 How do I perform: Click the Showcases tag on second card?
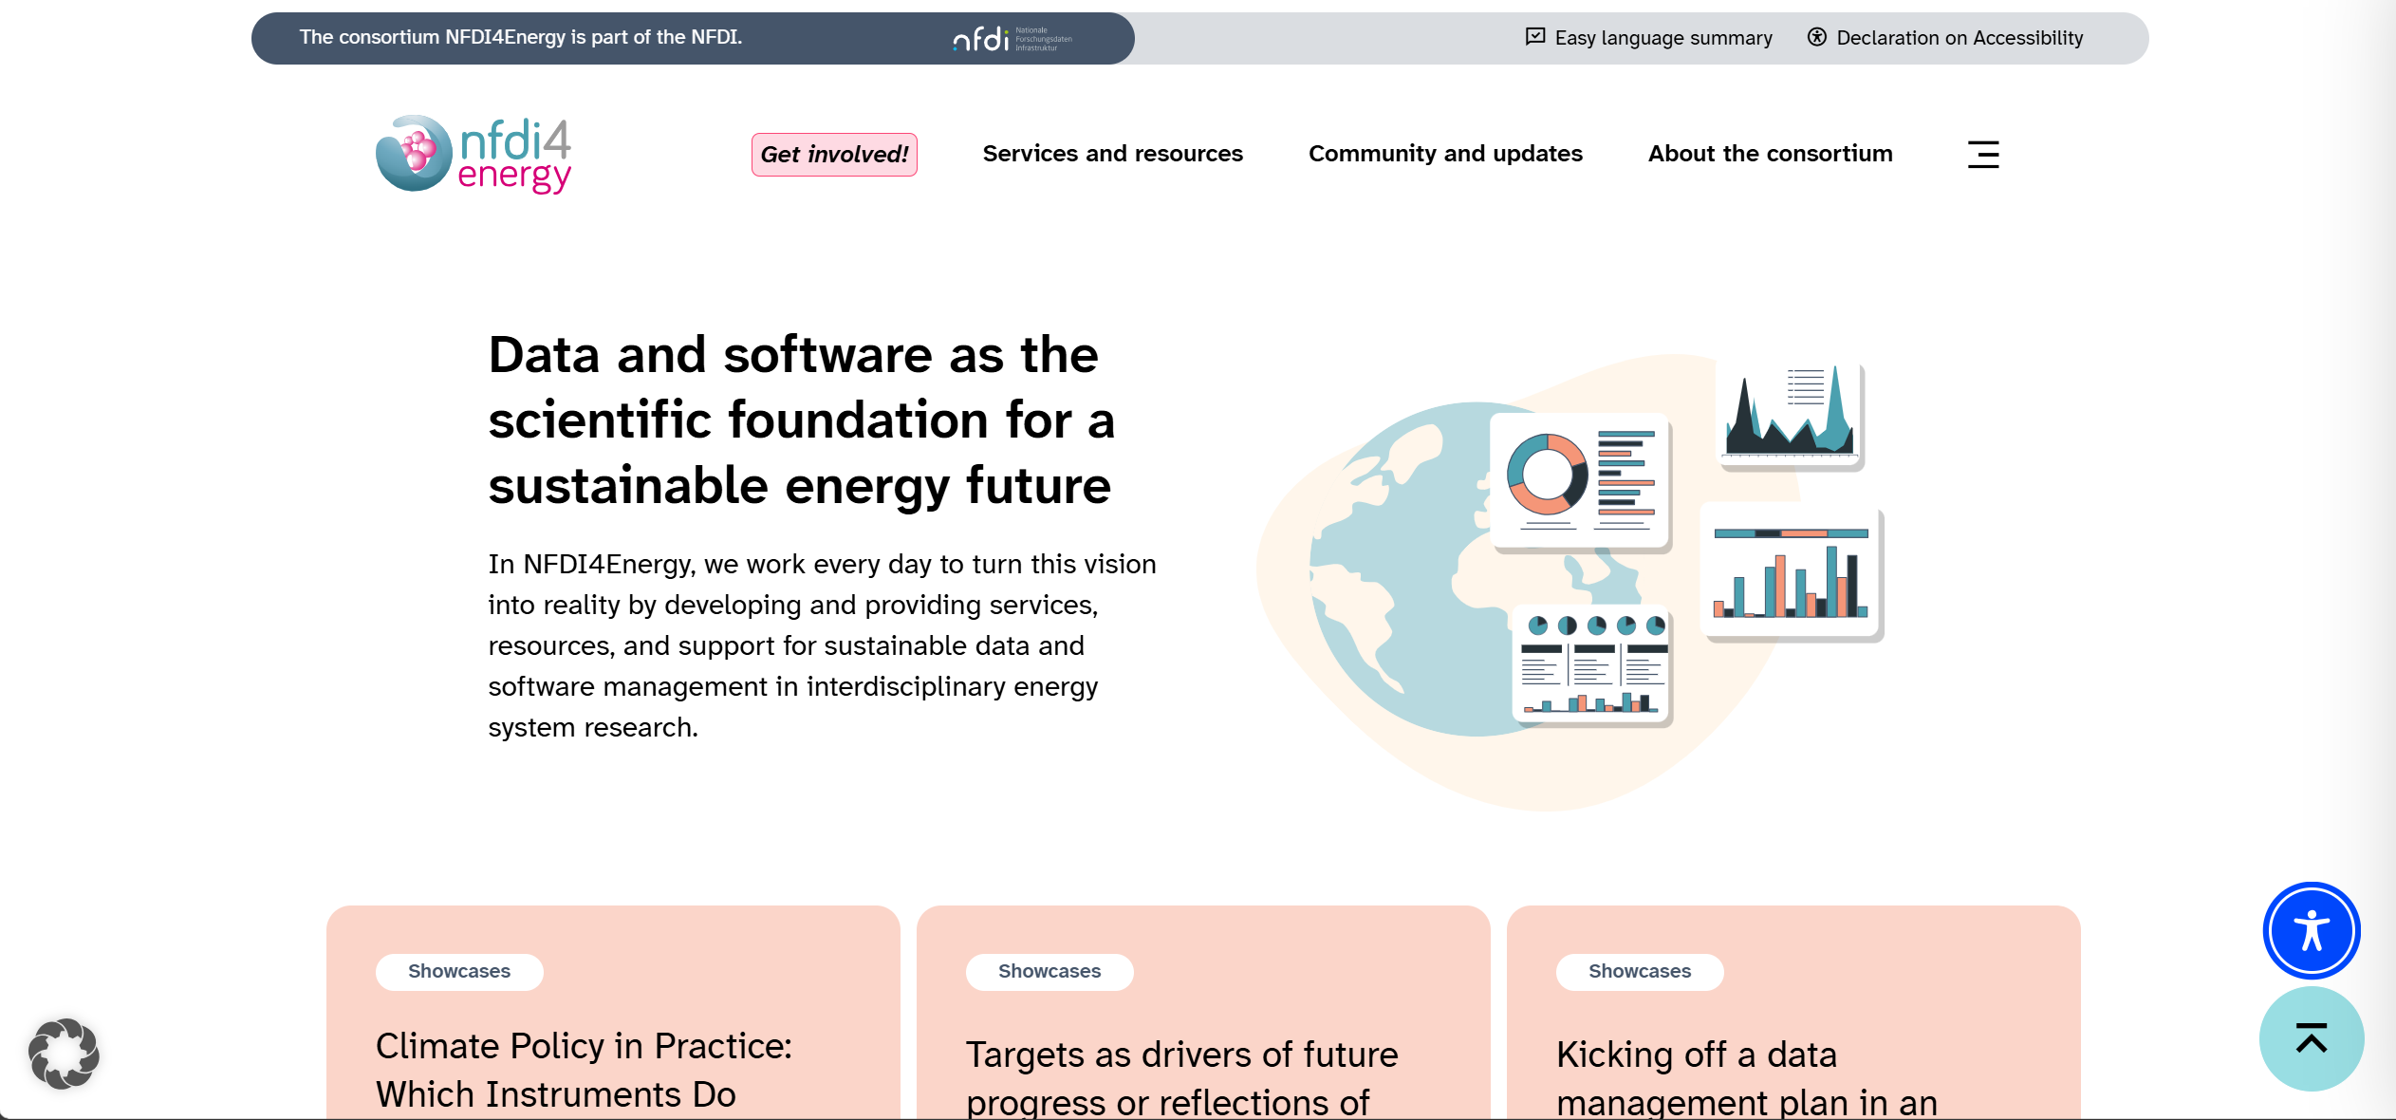click(1049, 971)
